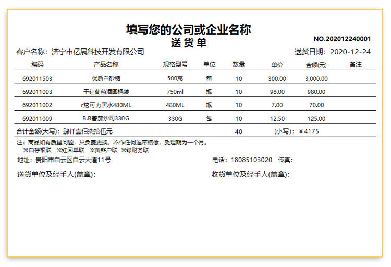The image size is (391, 267).
Task: Select the 12.50 unit price cell
Action: (277, 119)
